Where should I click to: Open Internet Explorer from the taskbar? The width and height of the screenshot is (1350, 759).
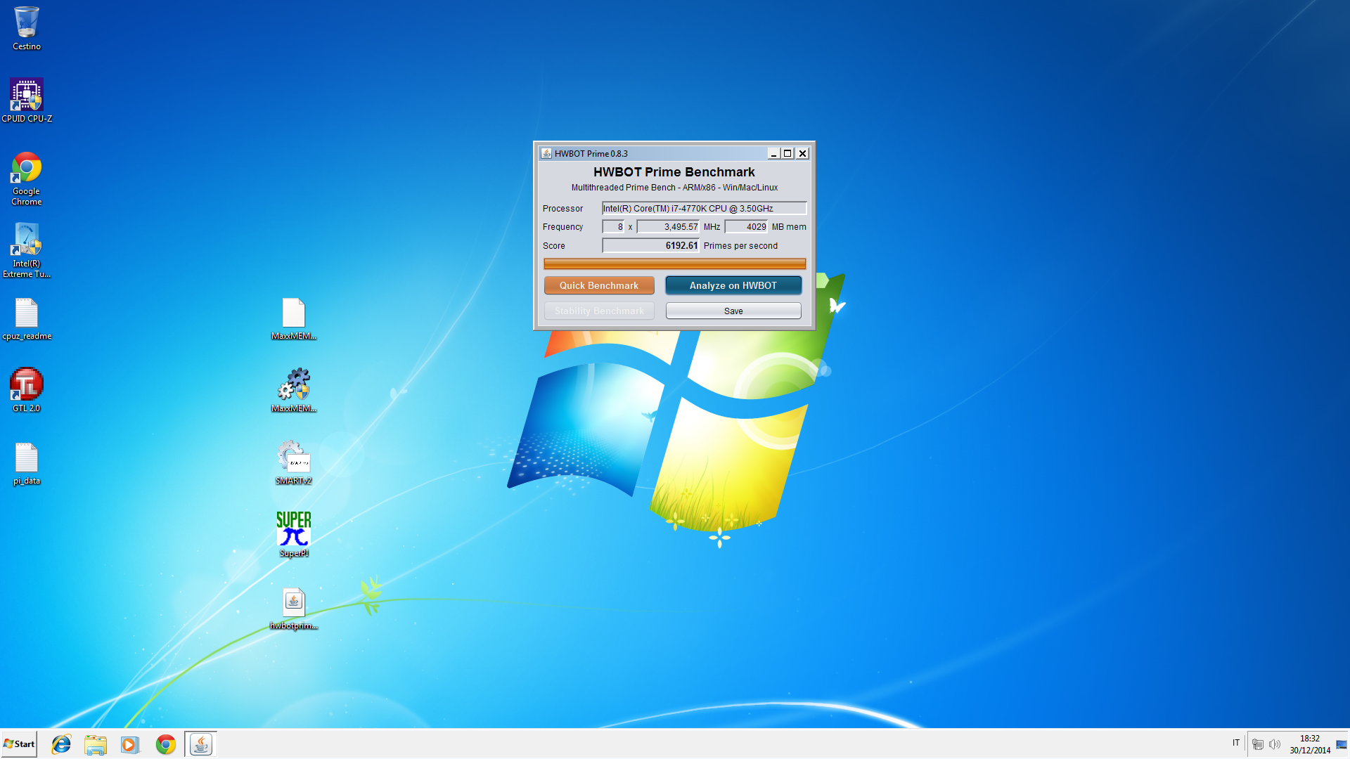[x=61, y=744]
